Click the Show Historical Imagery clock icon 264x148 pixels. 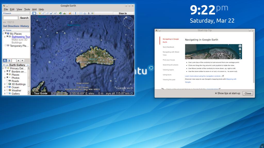point(60,13)
